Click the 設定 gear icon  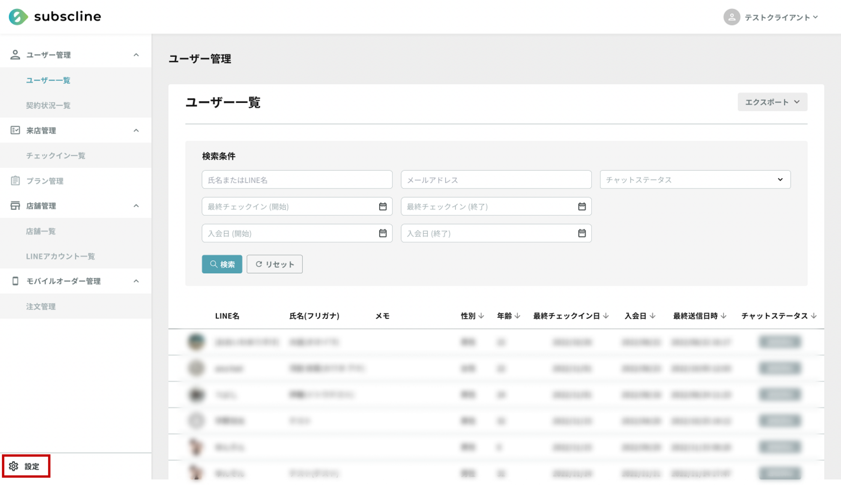(x=13, y=466)
